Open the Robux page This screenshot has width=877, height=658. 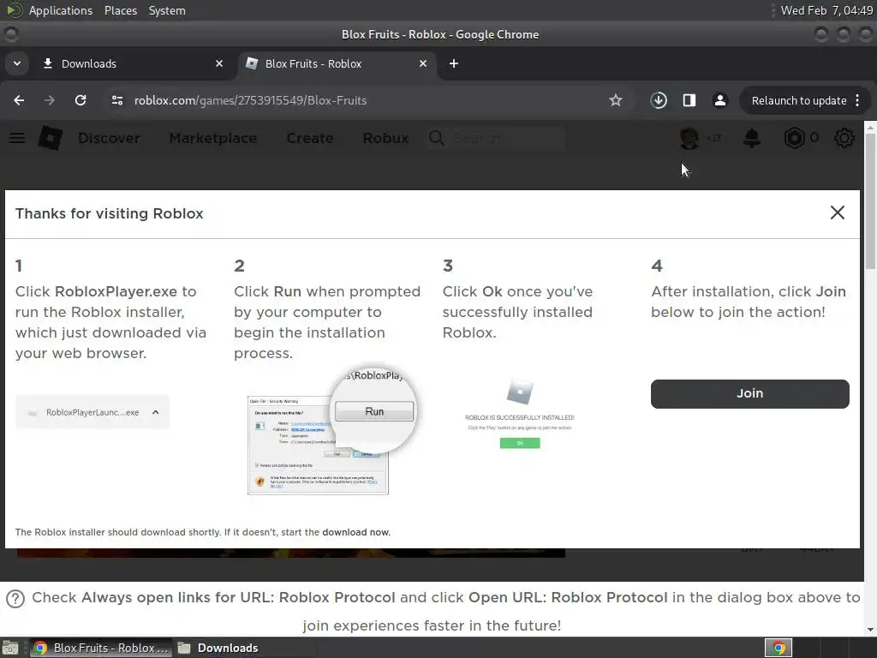pyautogui.click(x=385, y=138)
